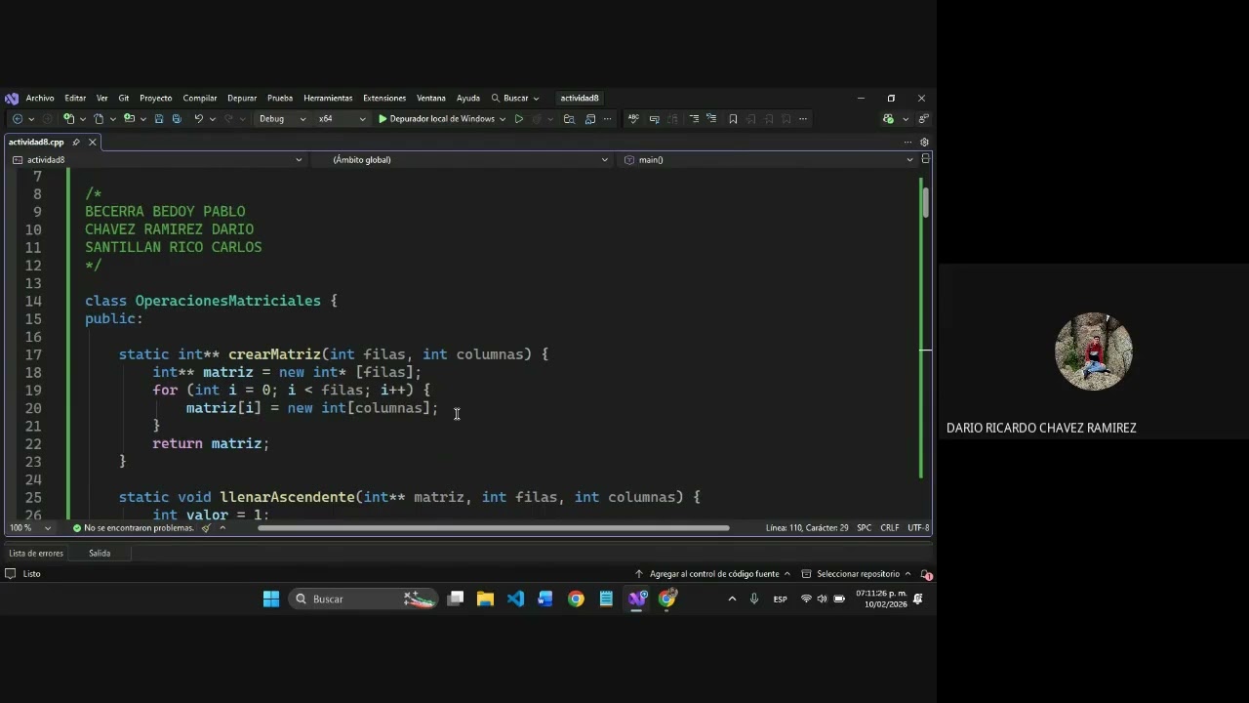This screenshot has width=1249, height=703.
Task: Open the Depurar menu
Action: click(x=242, y=99)
